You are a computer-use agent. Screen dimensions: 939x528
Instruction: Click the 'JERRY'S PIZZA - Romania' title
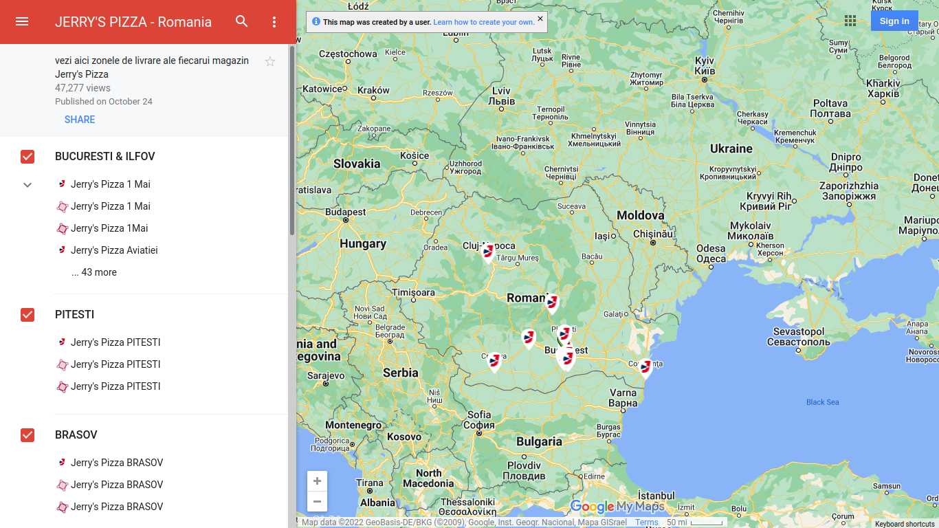point(133,22)
